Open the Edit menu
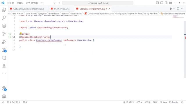The height and width of the screenshot is (104, 186). click(20, 3)
